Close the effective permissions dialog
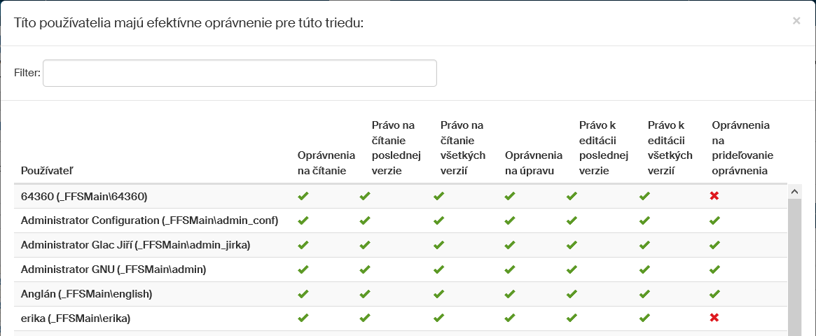This screenshot has height=336, width=816. [x=796, y=21]
